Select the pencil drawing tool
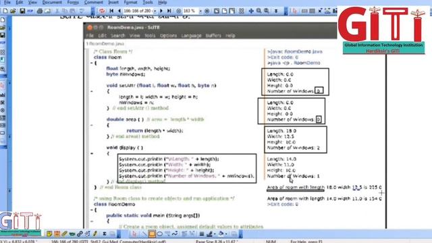432x243 pixels. pos(95,234)
